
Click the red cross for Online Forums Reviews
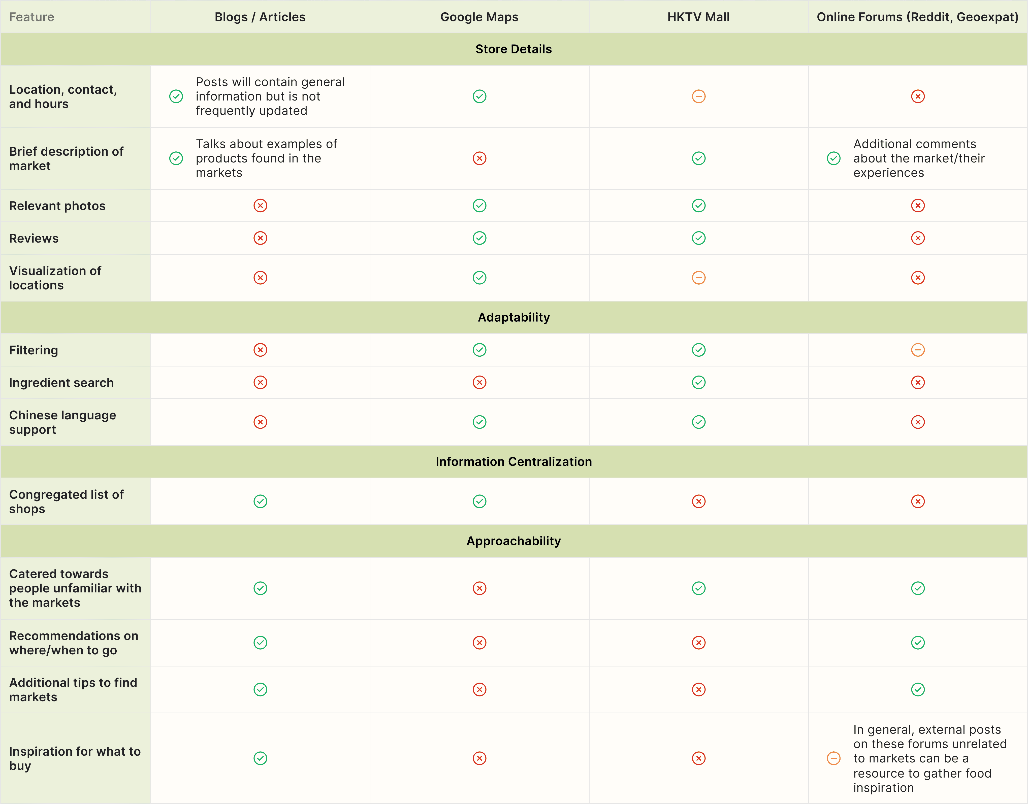pyautogui.click(x=917, y=238)
